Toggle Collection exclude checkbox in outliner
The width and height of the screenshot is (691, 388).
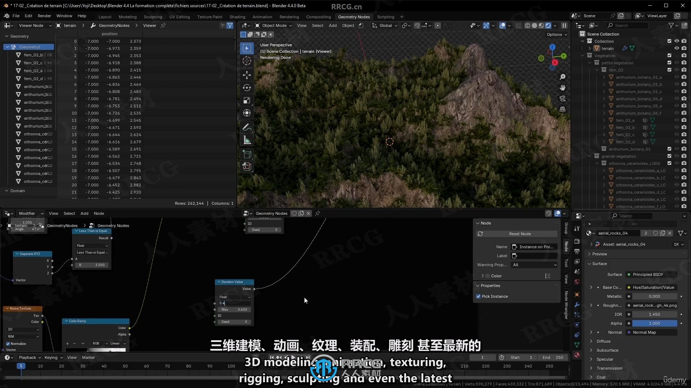[669, 41]
